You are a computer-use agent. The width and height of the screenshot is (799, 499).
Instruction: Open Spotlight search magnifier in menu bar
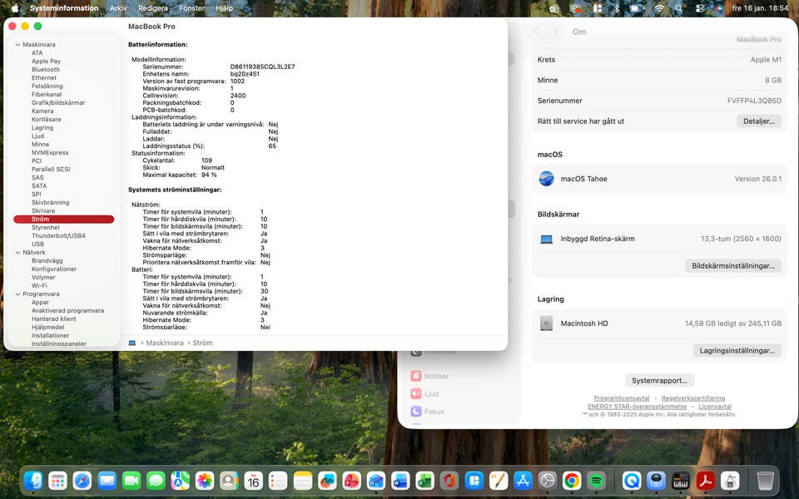[679, 7]
